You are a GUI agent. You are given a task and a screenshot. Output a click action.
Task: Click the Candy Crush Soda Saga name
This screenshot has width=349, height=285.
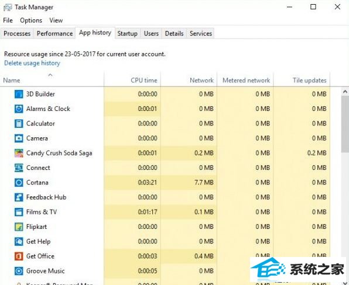point(59,153)
